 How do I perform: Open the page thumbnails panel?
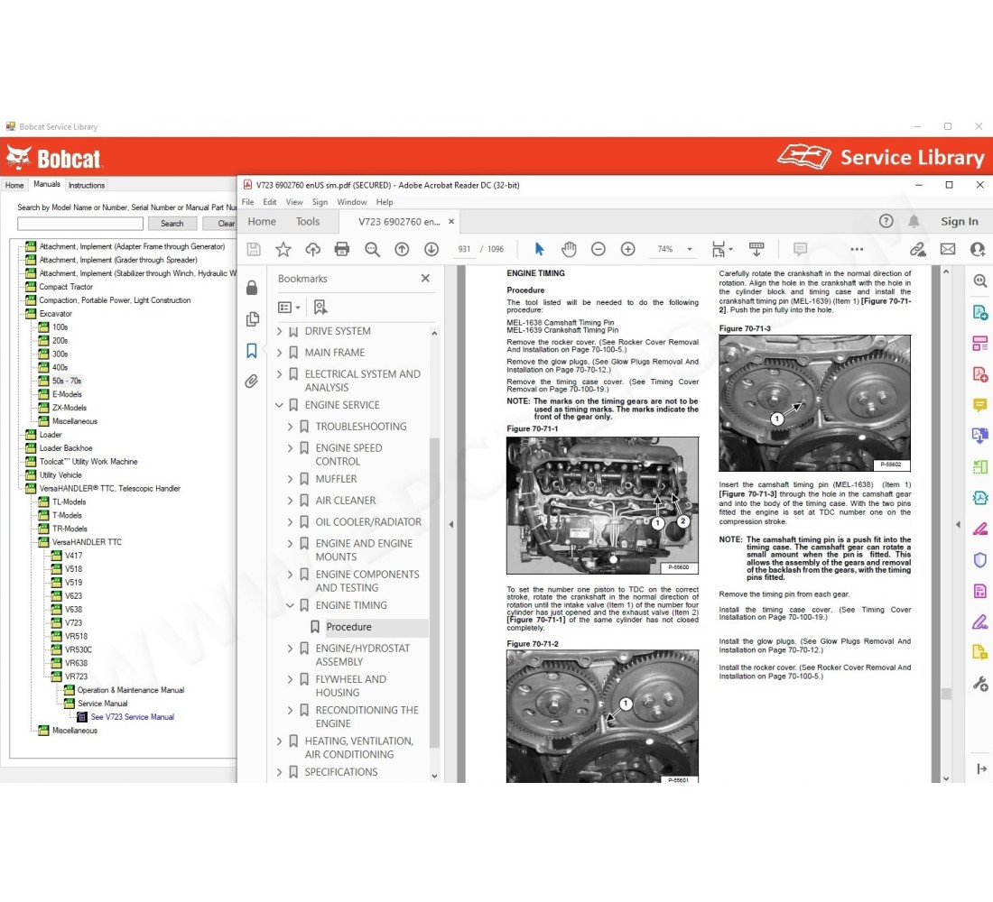pos(252,318)
